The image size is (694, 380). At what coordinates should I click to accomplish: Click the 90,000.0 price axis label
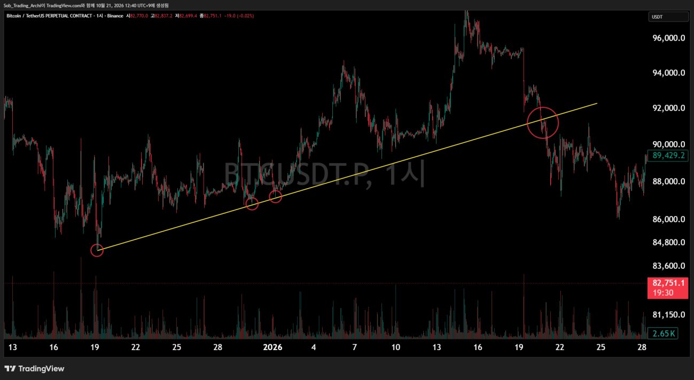668,145
